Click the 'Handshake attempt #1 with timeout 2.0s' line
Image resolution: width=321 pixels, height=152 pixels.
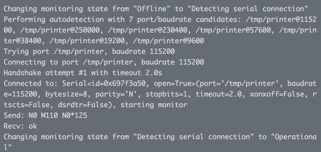point(83,73)
